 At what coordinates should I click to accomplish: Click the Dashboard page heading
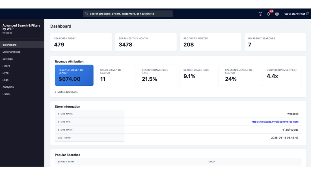[x=61, y=26]
